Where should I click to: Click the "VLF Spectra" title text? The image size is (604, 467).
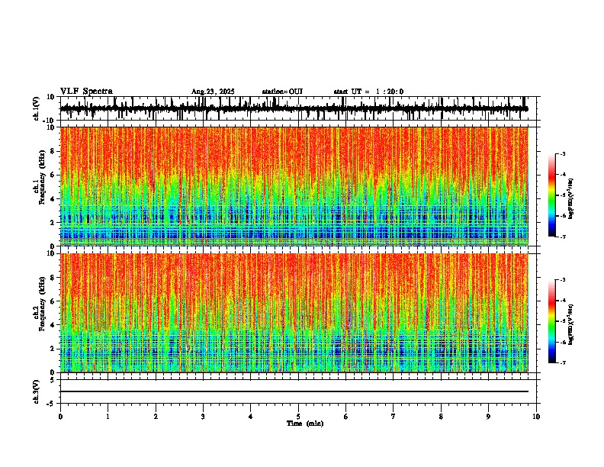pos(86,92)
